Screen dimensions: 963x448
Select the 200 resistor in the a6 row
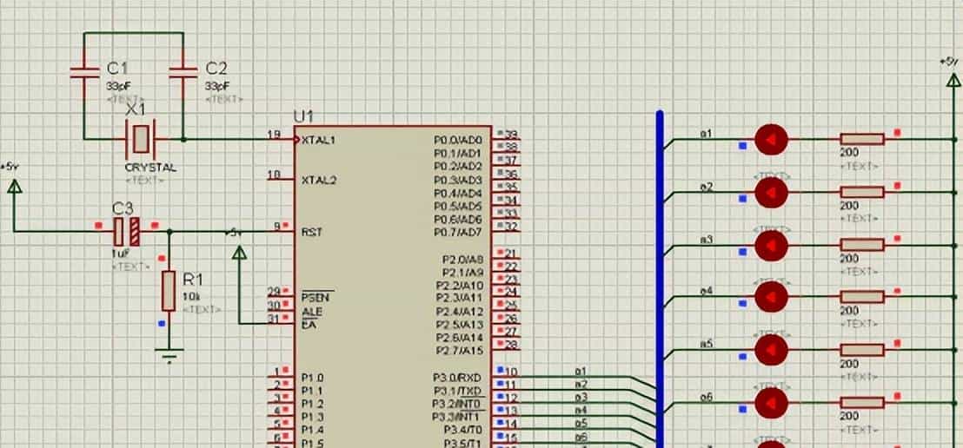[862, 403]
